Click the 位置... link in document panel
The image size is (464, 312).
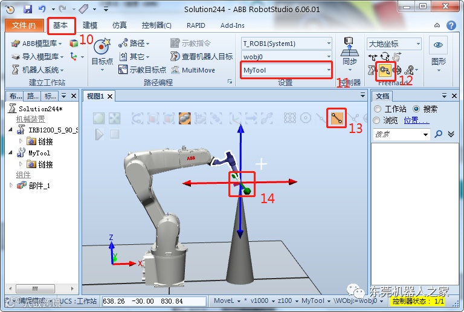pos(416,120)
